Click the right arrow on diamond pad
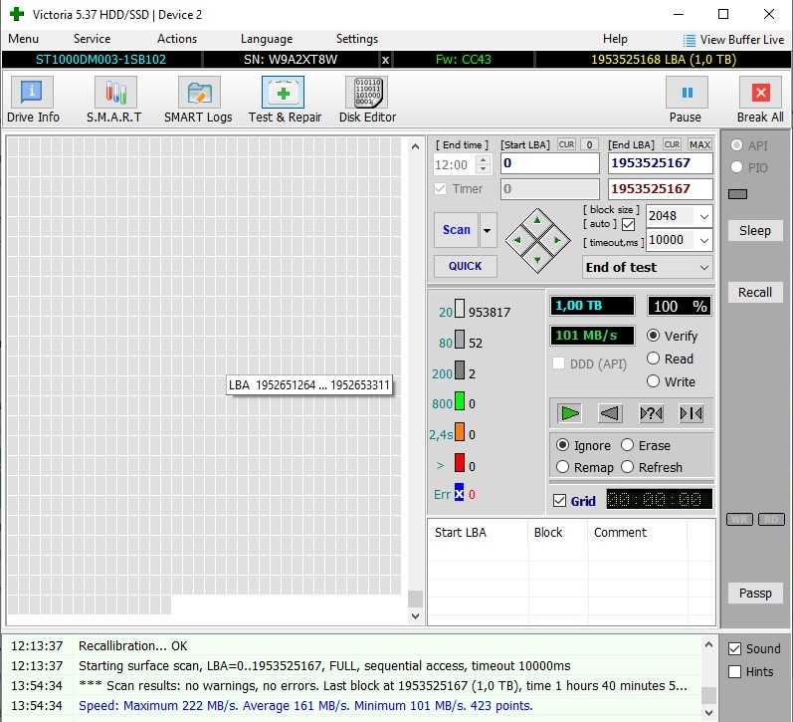793x722 pixels. 557,240
